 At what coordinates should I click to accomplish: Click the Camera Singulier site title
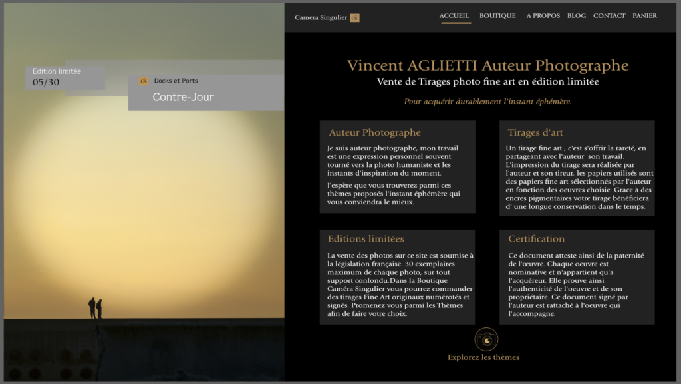tap(321, 18)
